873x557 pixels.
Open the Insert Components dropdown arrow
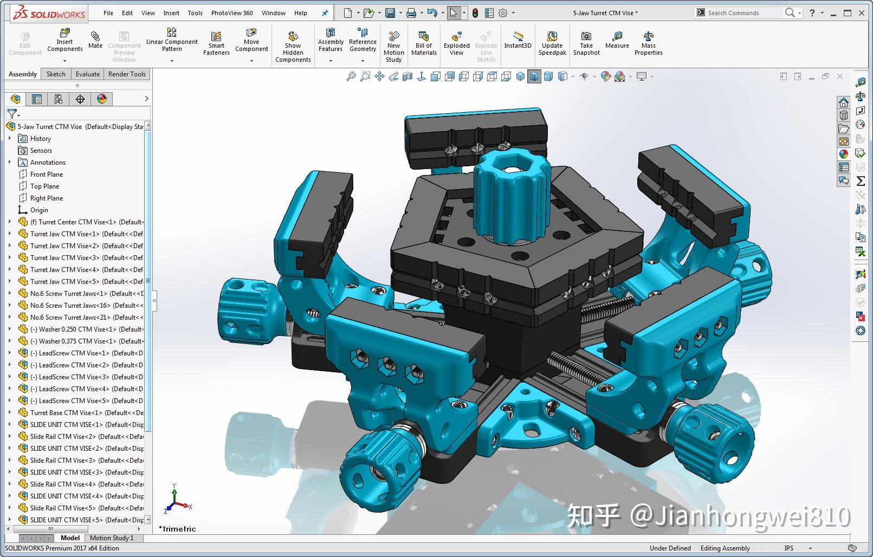[x=64, y=61]
